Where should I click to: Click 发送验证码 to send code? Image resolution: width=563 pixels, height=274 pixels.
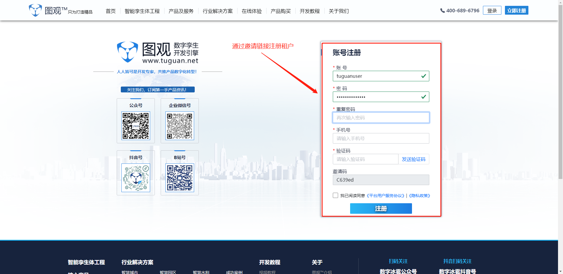tap(413, 159)
